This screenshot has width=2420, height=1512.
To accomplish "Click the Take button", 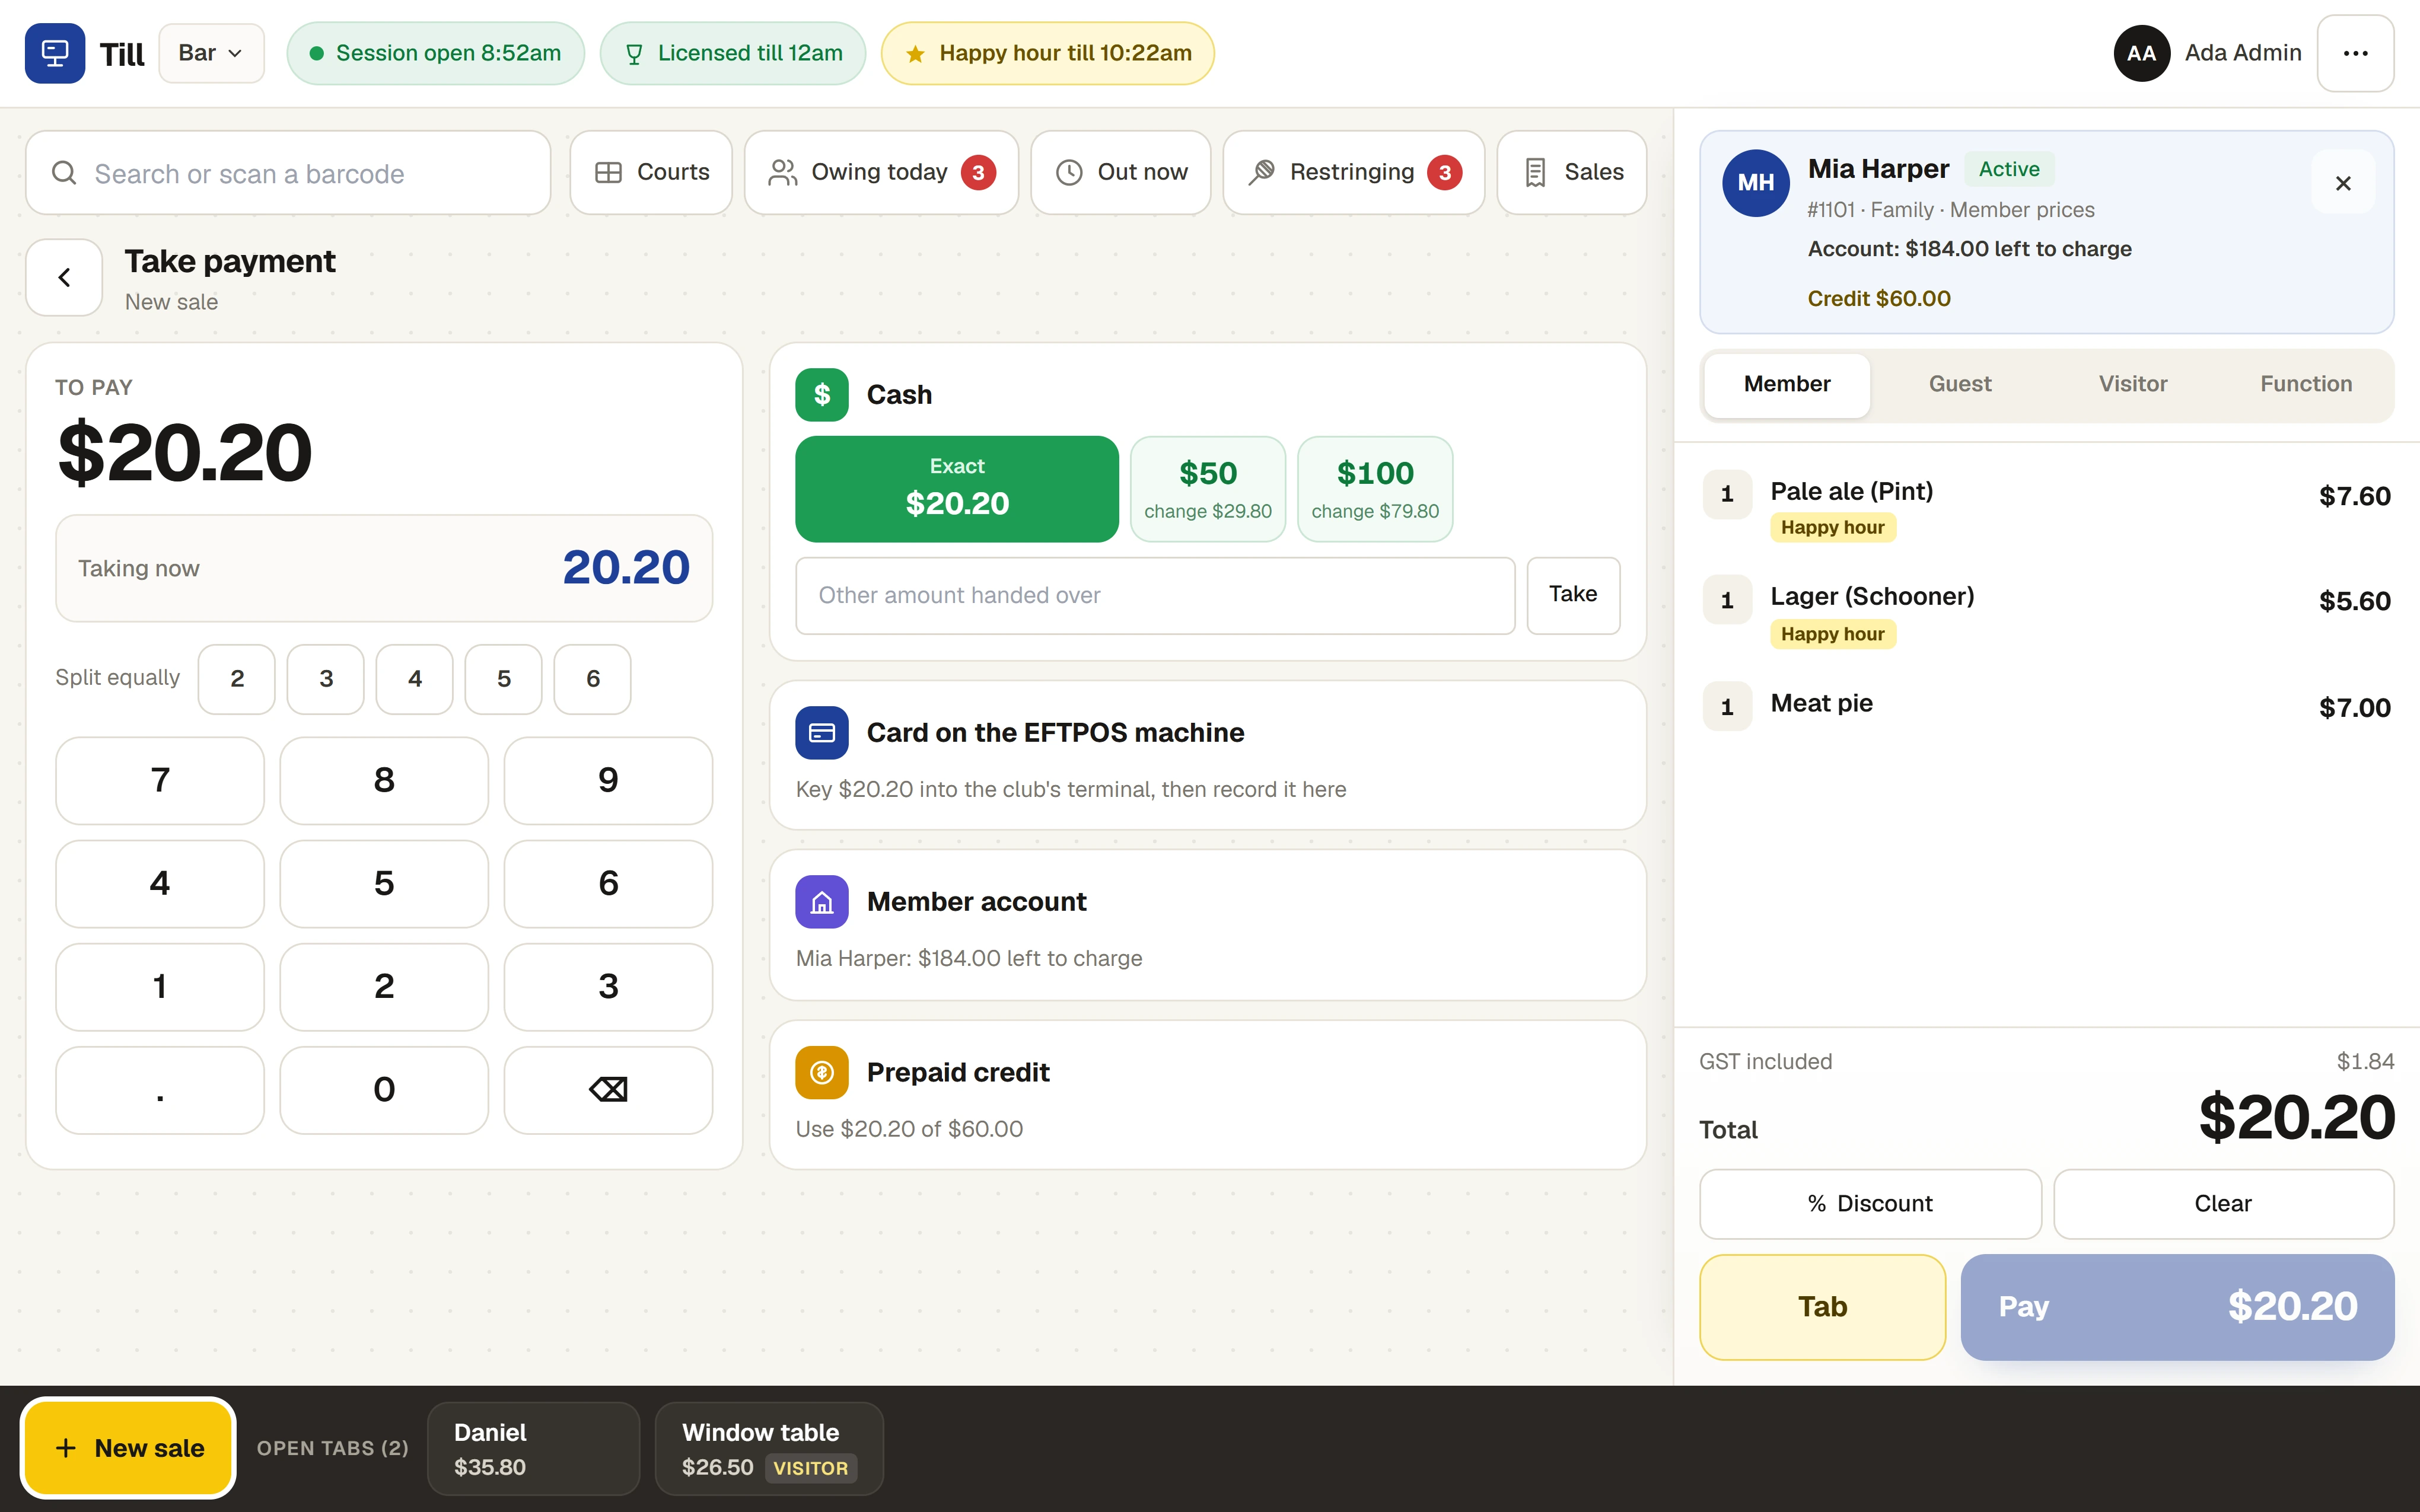I will pyautogui.click(x=1573, y=595).
